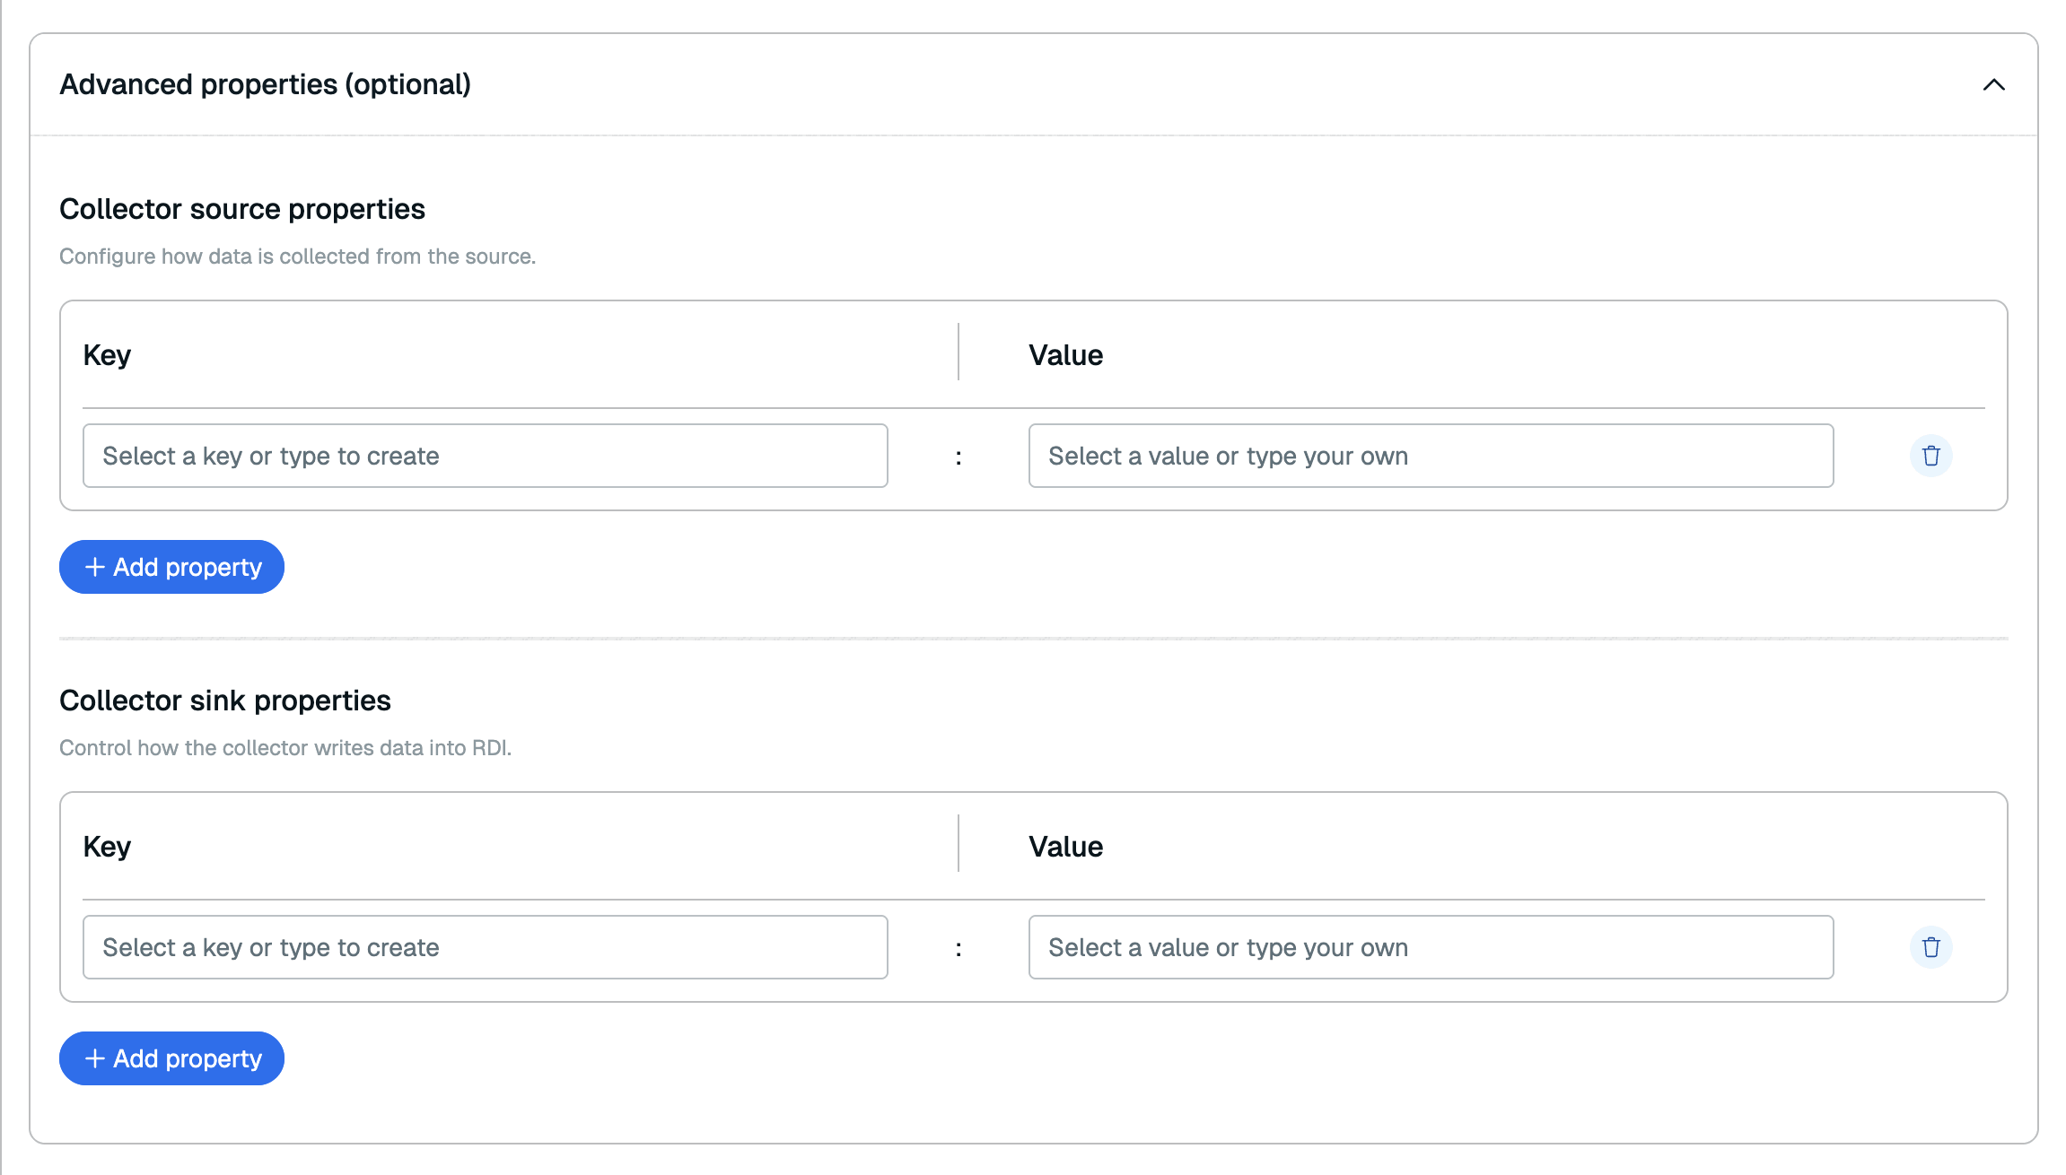
Task: Click Key column header in source table
Action: click(x=107, y=355)
